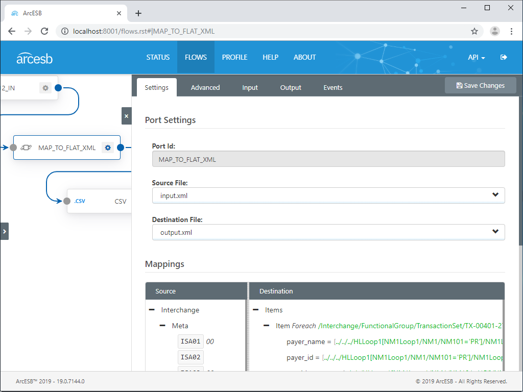Open the browser three-dot menu
Screen dimensions: 523x392
[512, 31]
